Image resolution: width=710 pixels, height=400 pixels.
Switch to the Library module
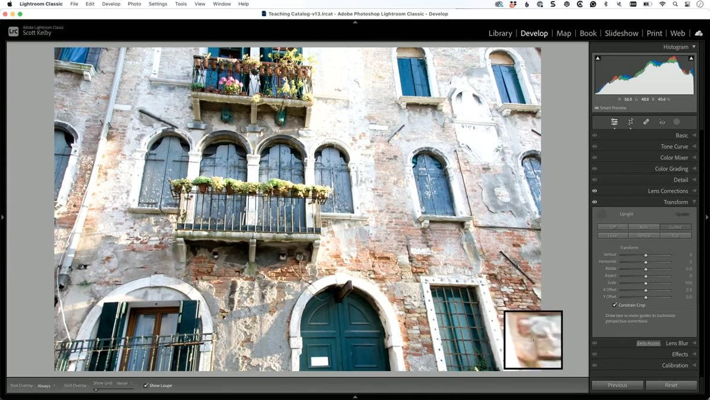click(x=500, y=33)
